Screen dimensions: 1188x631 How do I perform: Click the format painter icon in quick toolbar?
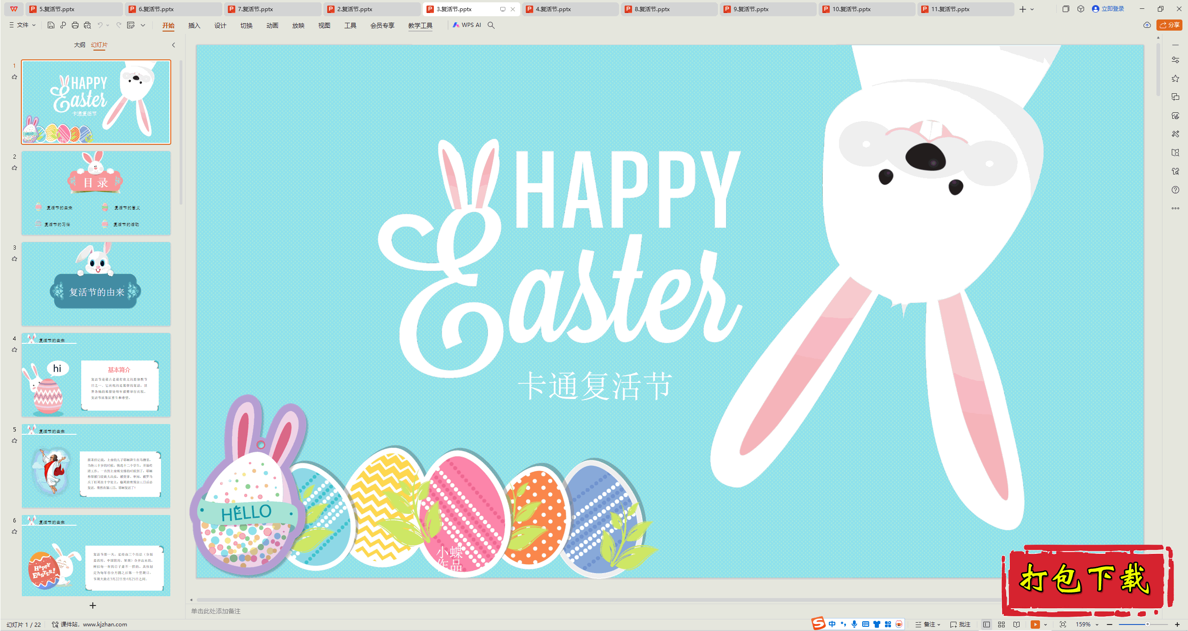click(x=131, y=26)
